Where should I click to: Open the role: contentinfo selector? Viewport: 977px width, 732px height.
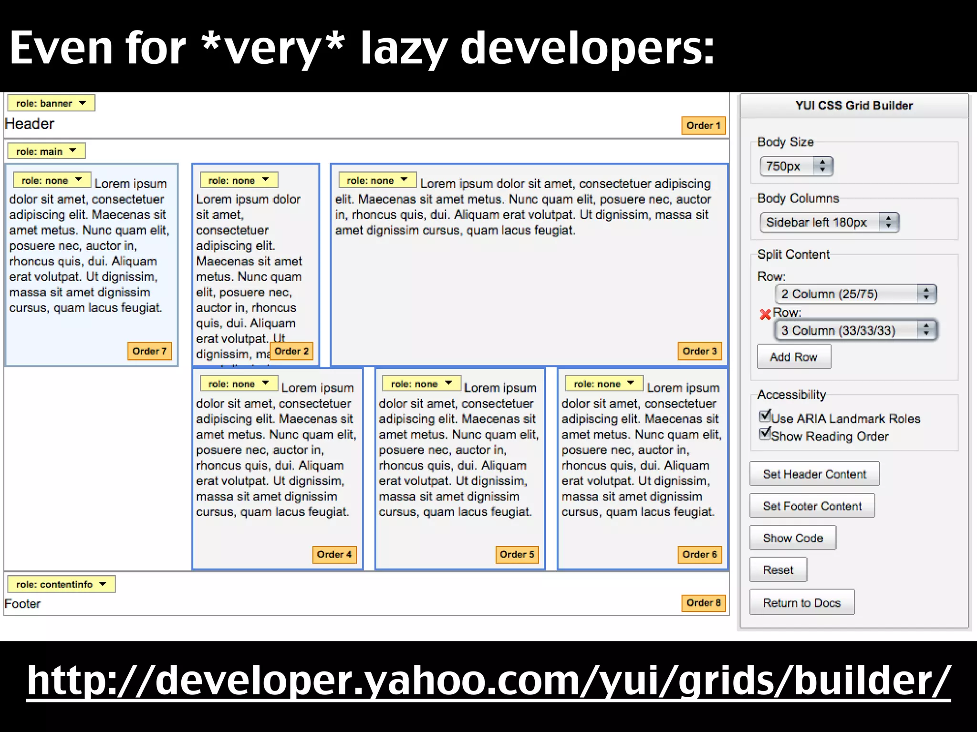[x=61, y=584]
